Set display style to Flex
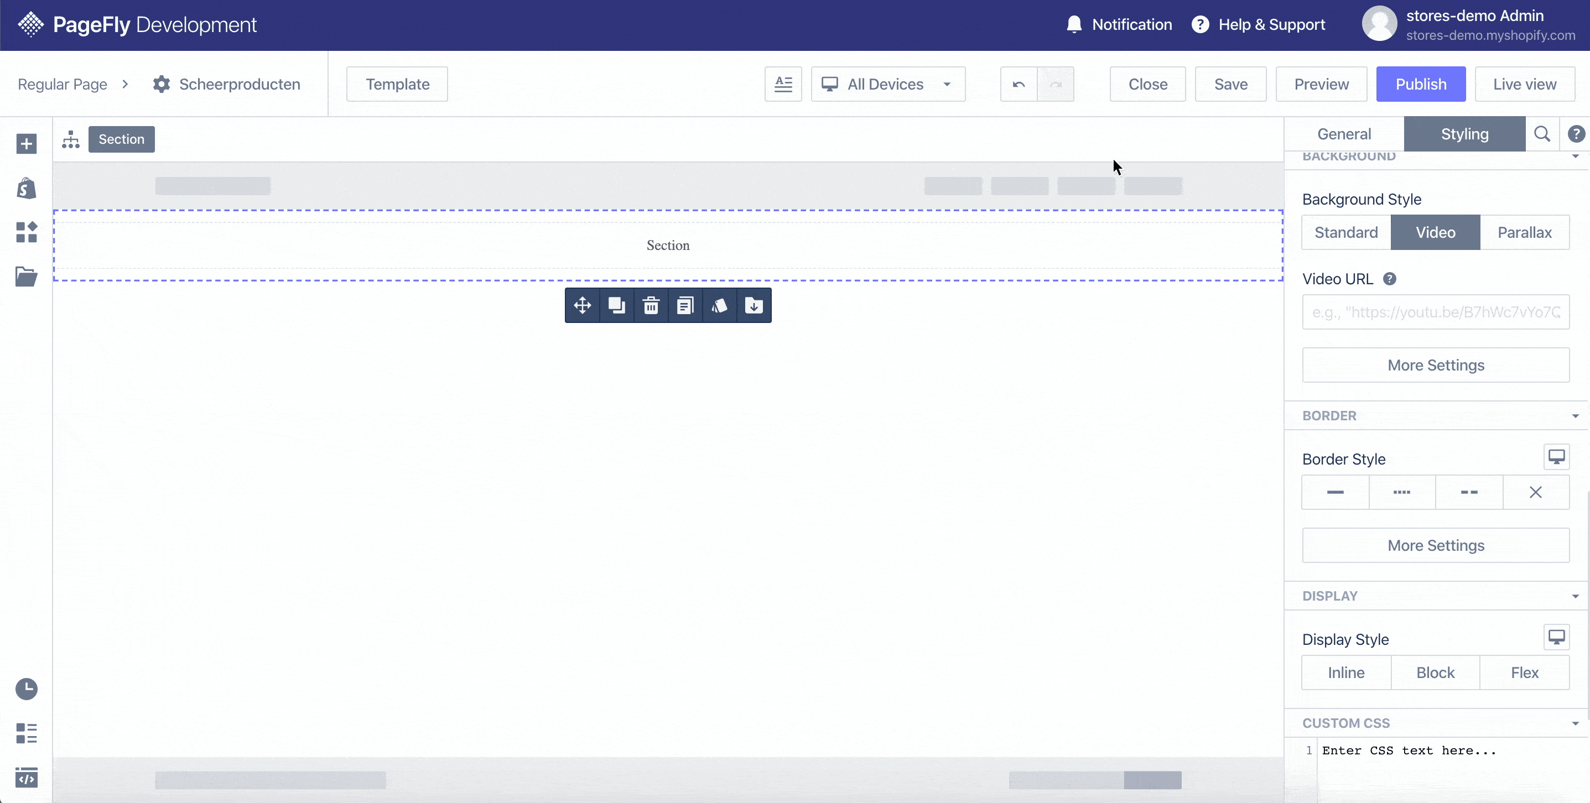 tap(1524, 673)
